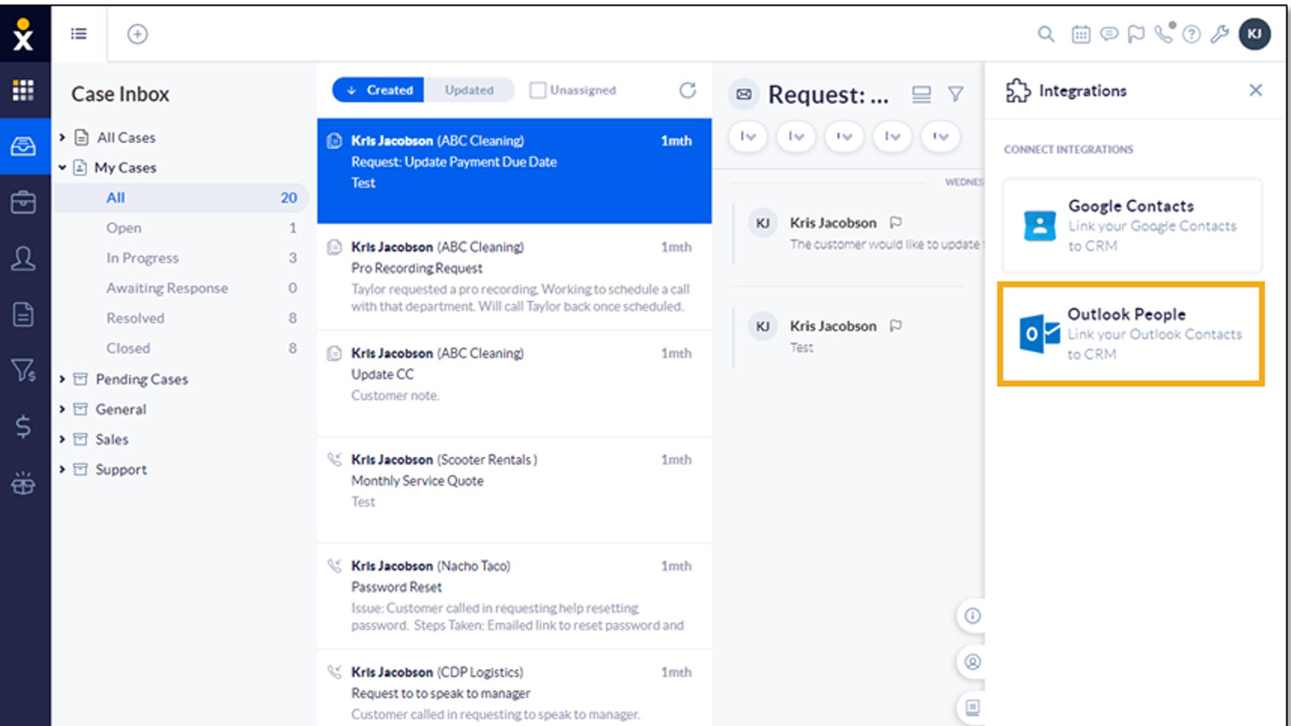This screenshot has width=1291, height=726.
Task: Select In Progress cases filter
Action: [x=180, y=258]
